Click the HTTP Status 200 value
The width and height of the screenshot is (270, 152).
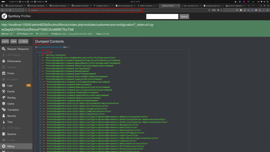coord(31,34)
